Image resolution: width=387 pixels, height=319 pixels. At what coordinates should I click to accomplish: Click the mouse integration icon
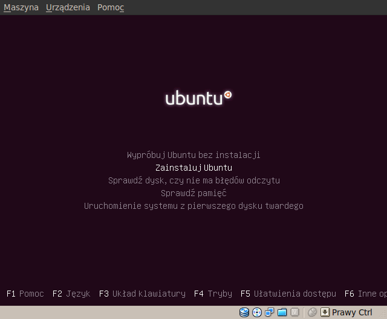[x=313, y=312]
